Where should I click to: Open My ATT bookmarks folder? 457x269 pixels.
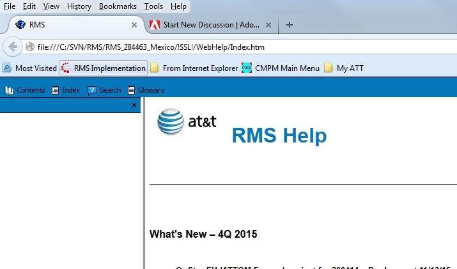(344, 68)
